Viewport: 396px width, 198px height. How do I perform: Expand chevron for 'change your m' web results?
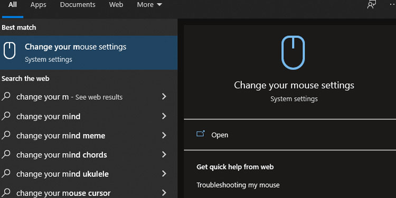[x=164, y=97]
